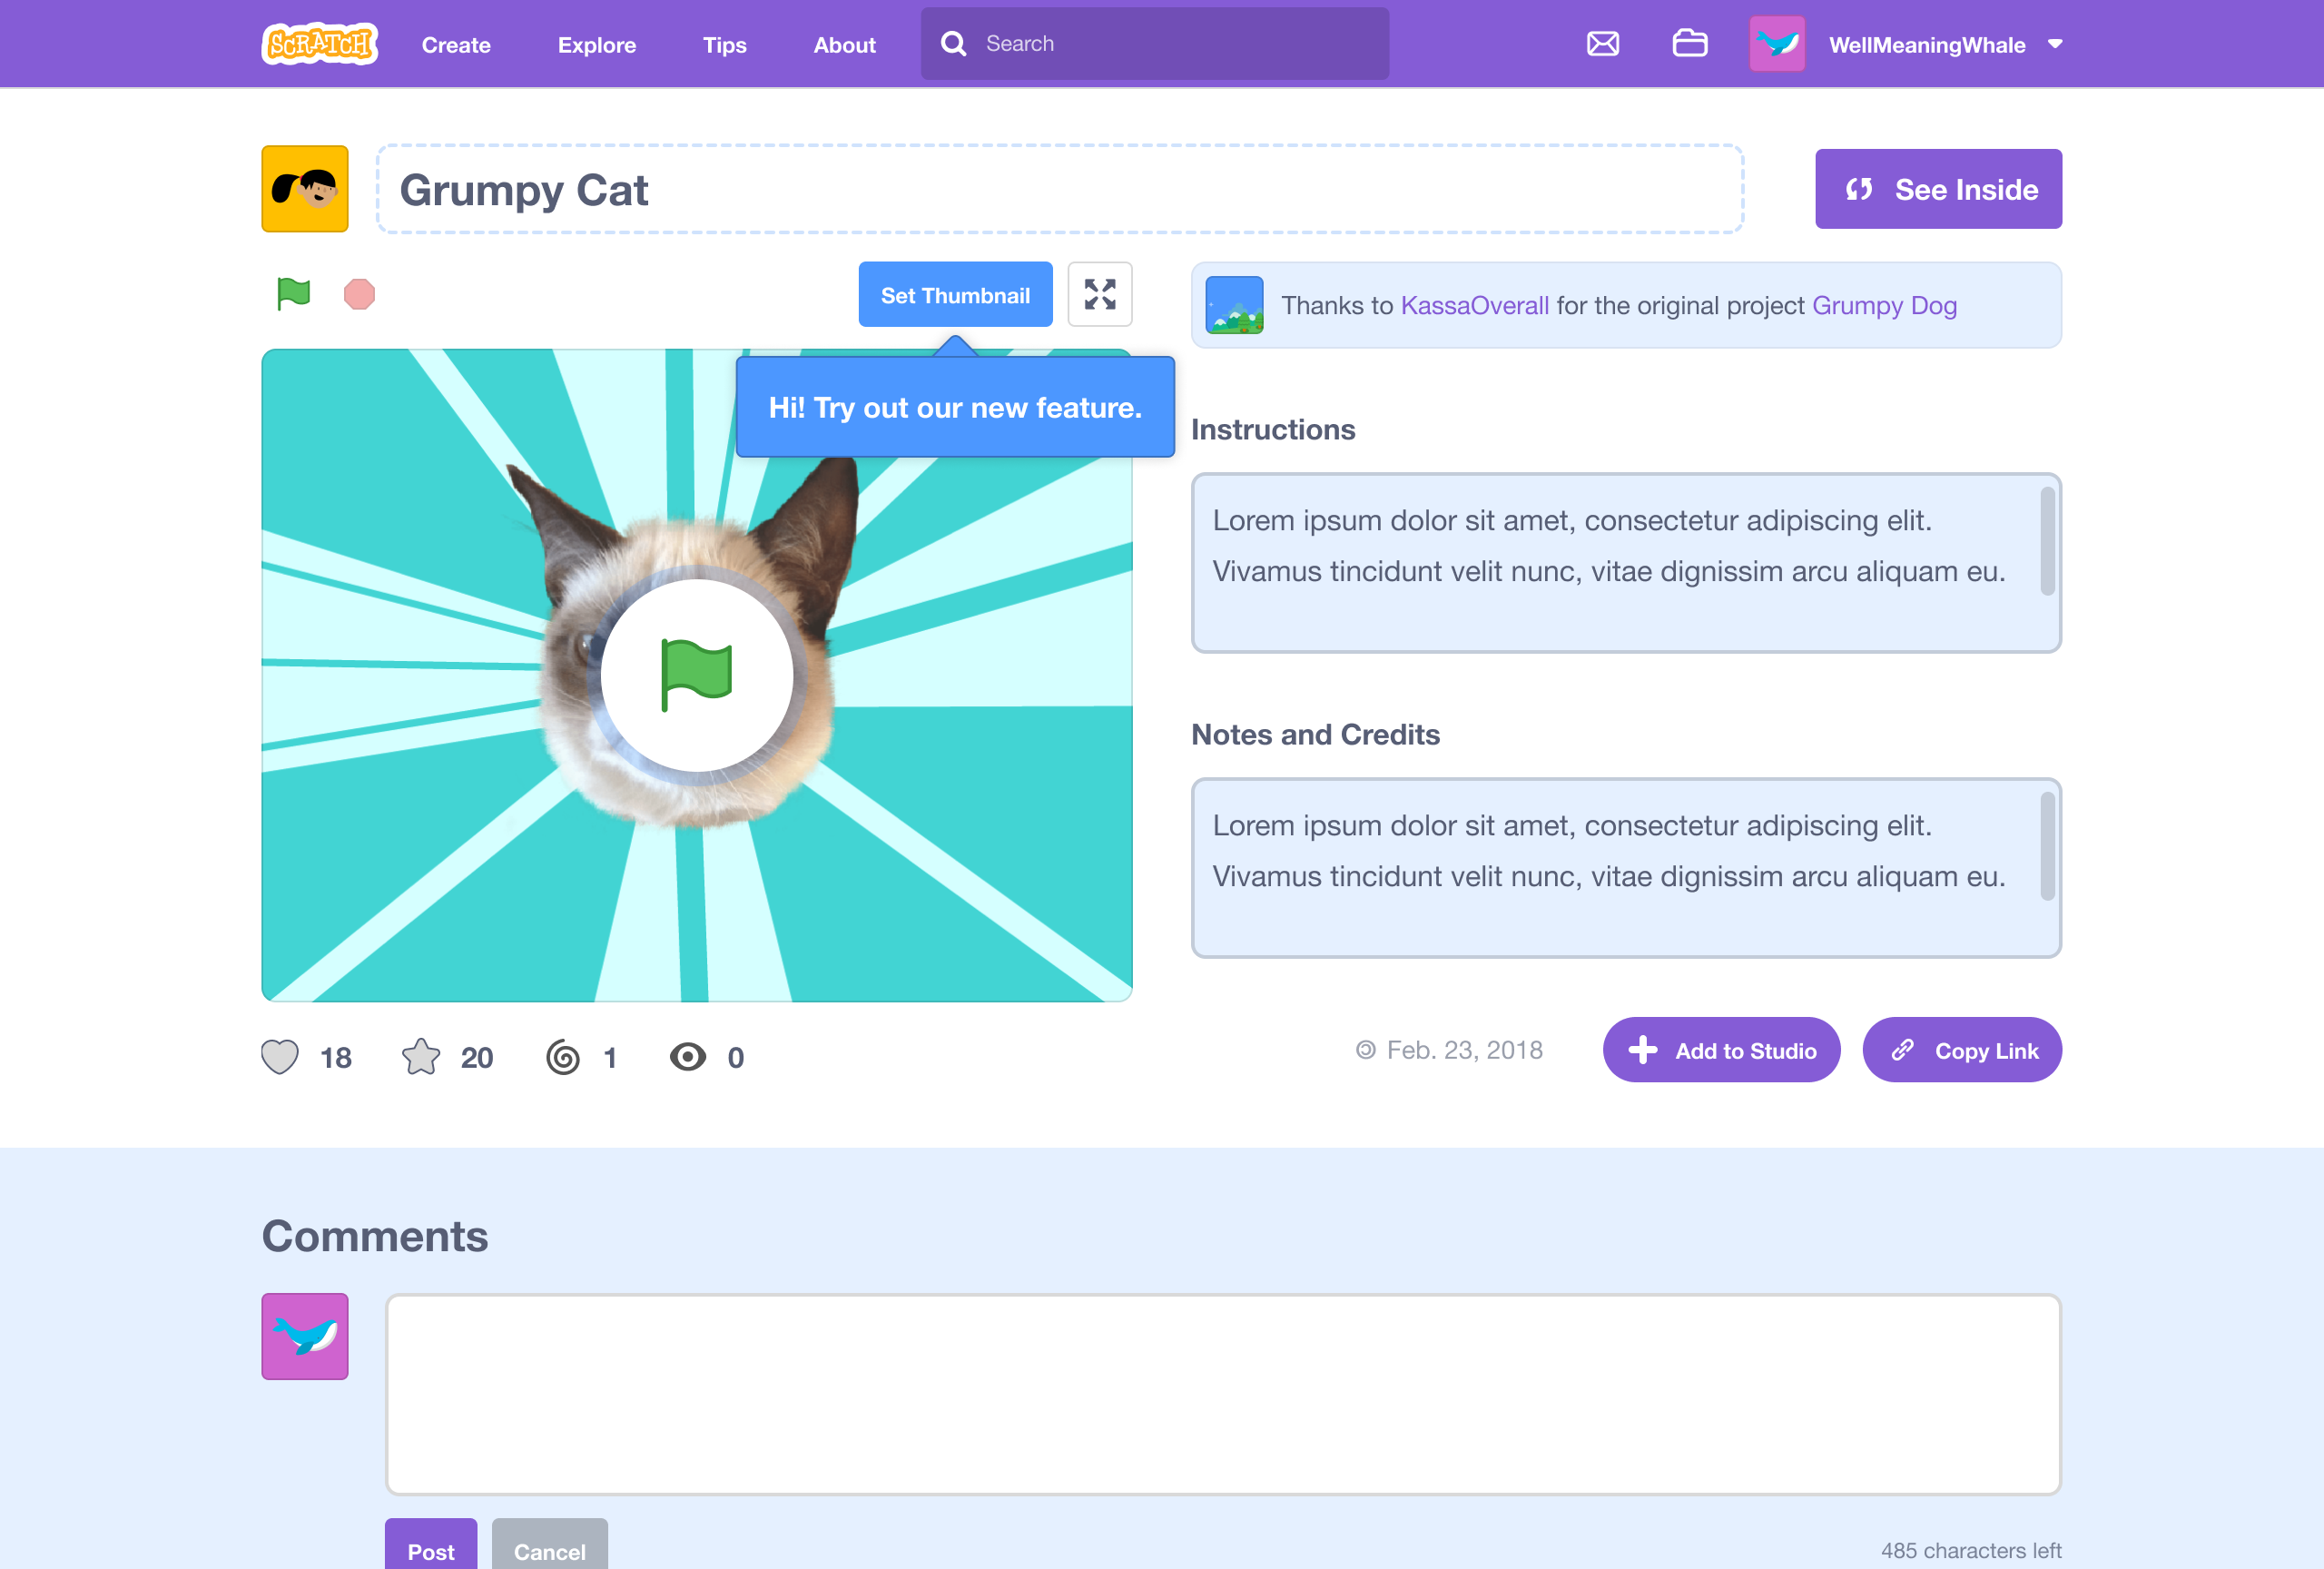
Task: Open the Grumpy Dog project link
Action: pyautogui.click(x=1884, y=305)
